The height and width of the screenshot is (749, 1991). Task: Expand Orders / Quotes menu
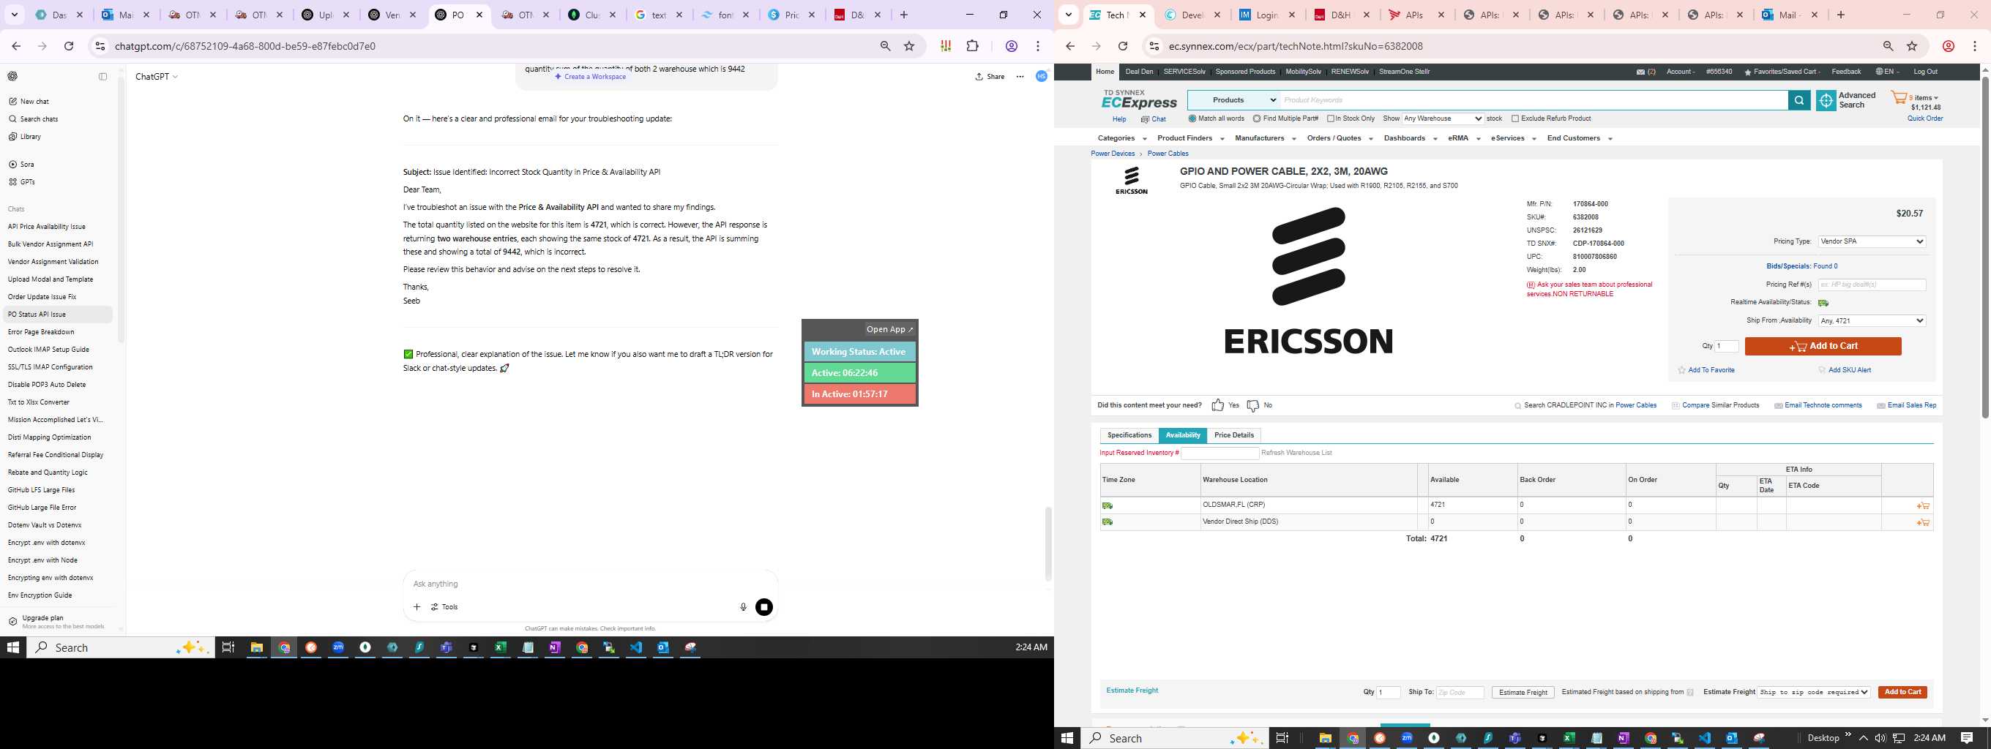[1340, 138]
